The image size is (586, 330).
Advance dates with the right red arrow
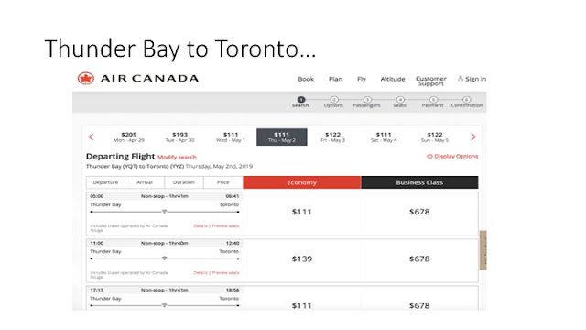[473, 137]
